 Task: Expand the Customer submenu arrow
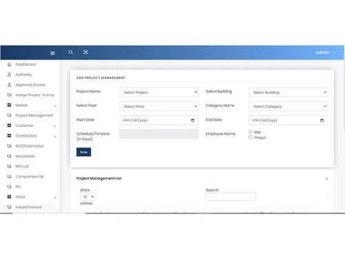pyautogui.click(x=55, y=126)
